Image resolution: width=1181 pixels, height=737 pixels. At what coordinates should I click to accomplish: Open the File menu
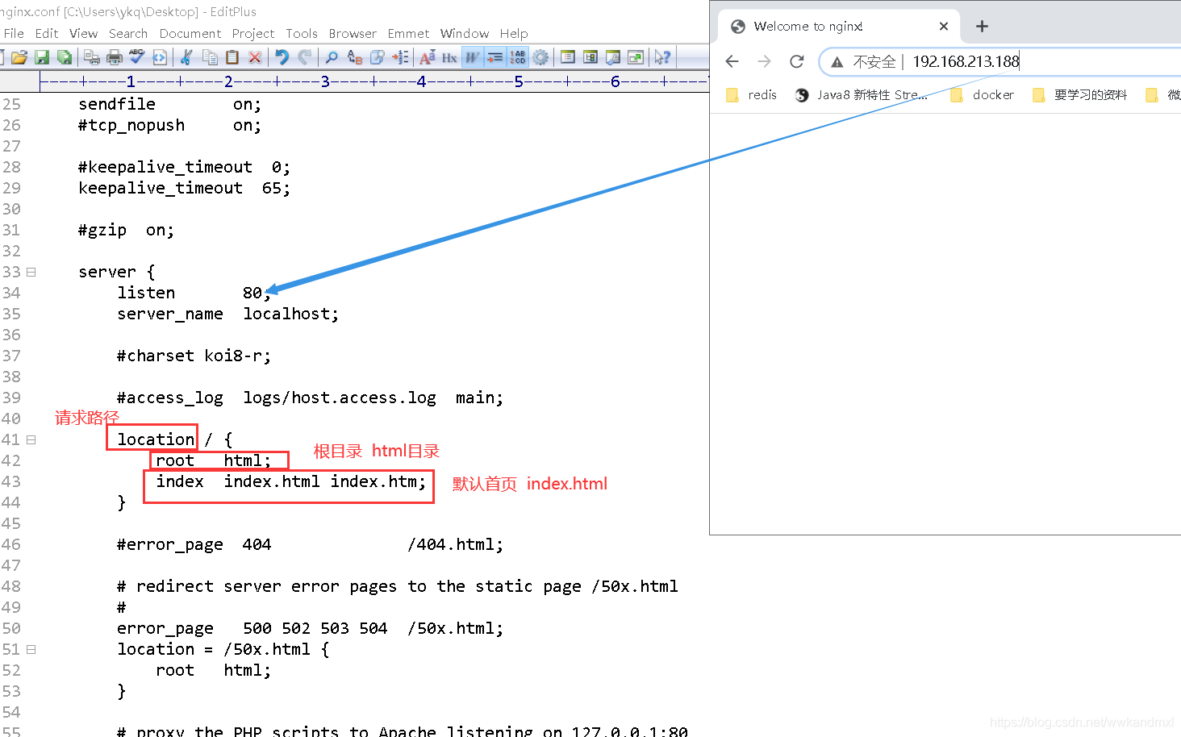14,33
